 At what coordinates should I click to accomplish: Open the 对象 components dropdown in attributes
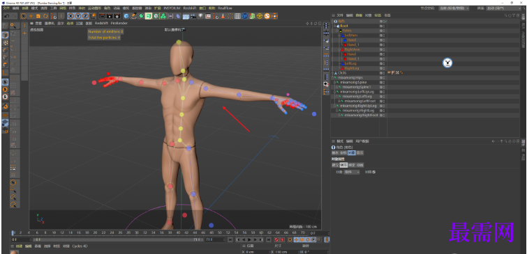pyautogui.click(x=352, y=172)
